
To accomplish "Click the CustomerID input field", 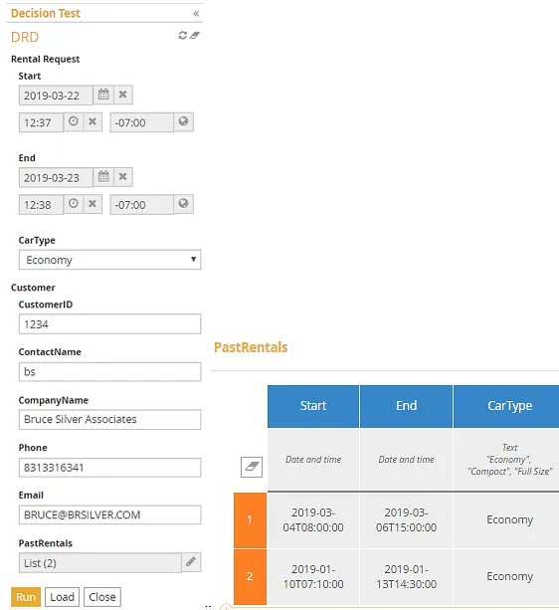I will 110,324.
